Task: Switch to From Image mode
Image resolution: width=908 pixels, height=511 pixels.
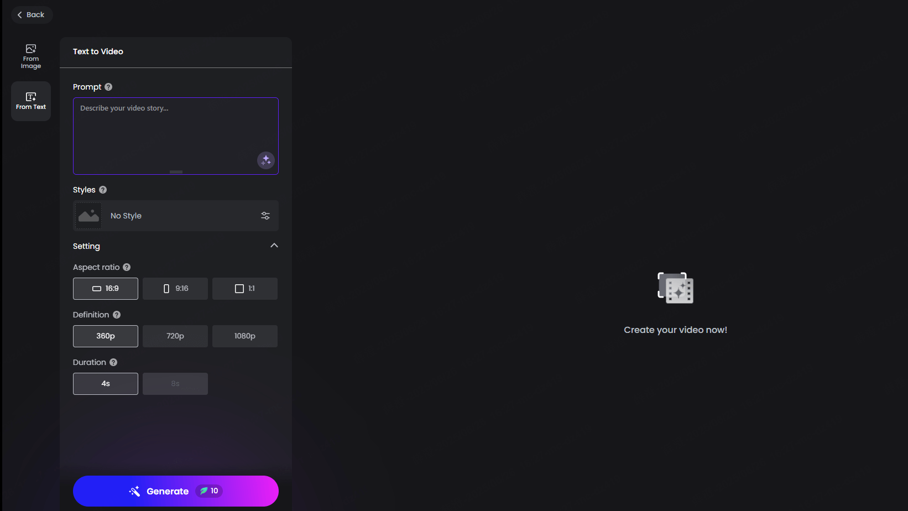Action: [31, 56]
